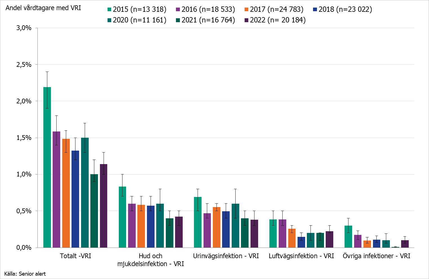429x279 pixels.
Task: Click the 2020 bar in Totalt -VRI
Action: click(x=85, y=192)
